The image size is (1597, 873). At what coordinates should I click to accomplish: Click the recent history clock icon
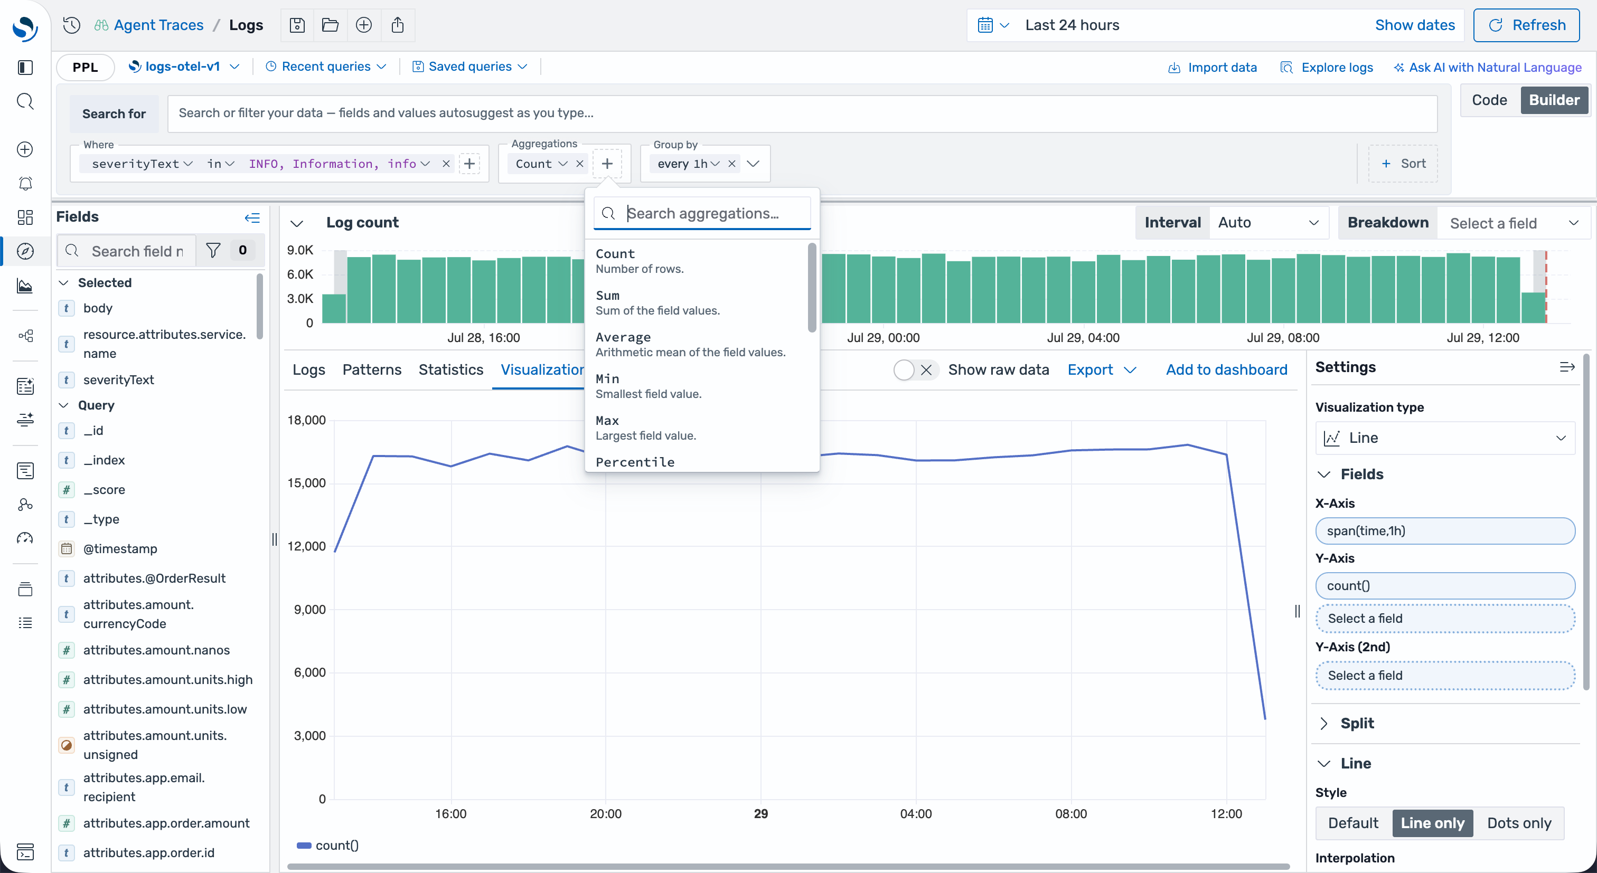[x=72, y=25]
